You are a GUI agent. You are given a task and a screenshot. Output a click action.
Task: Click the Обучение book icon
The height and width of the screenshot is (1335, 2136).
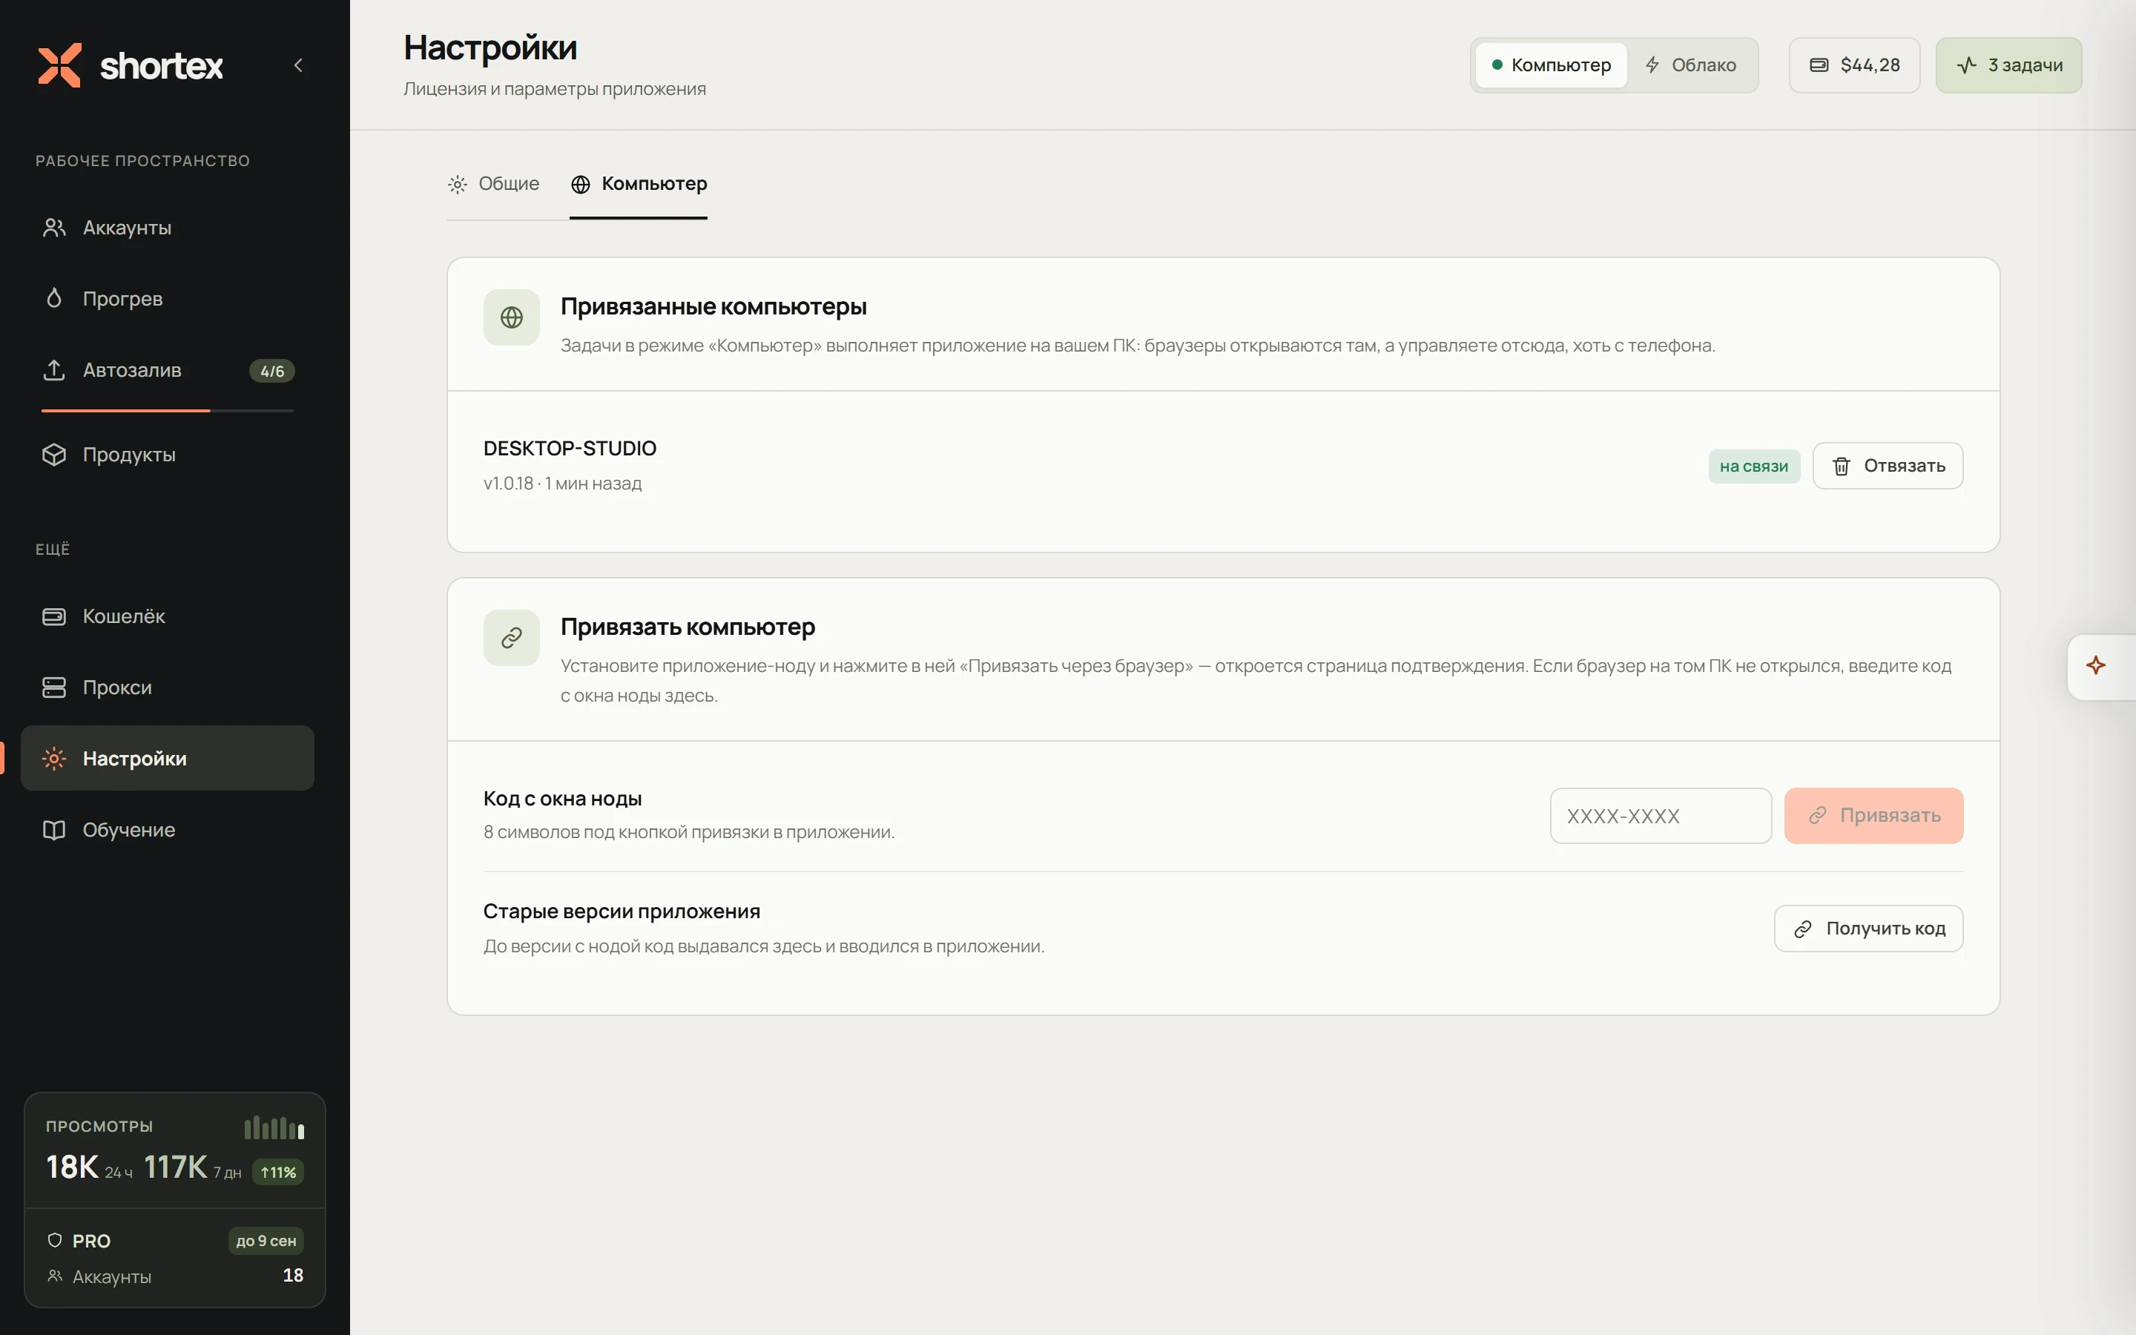54,830
